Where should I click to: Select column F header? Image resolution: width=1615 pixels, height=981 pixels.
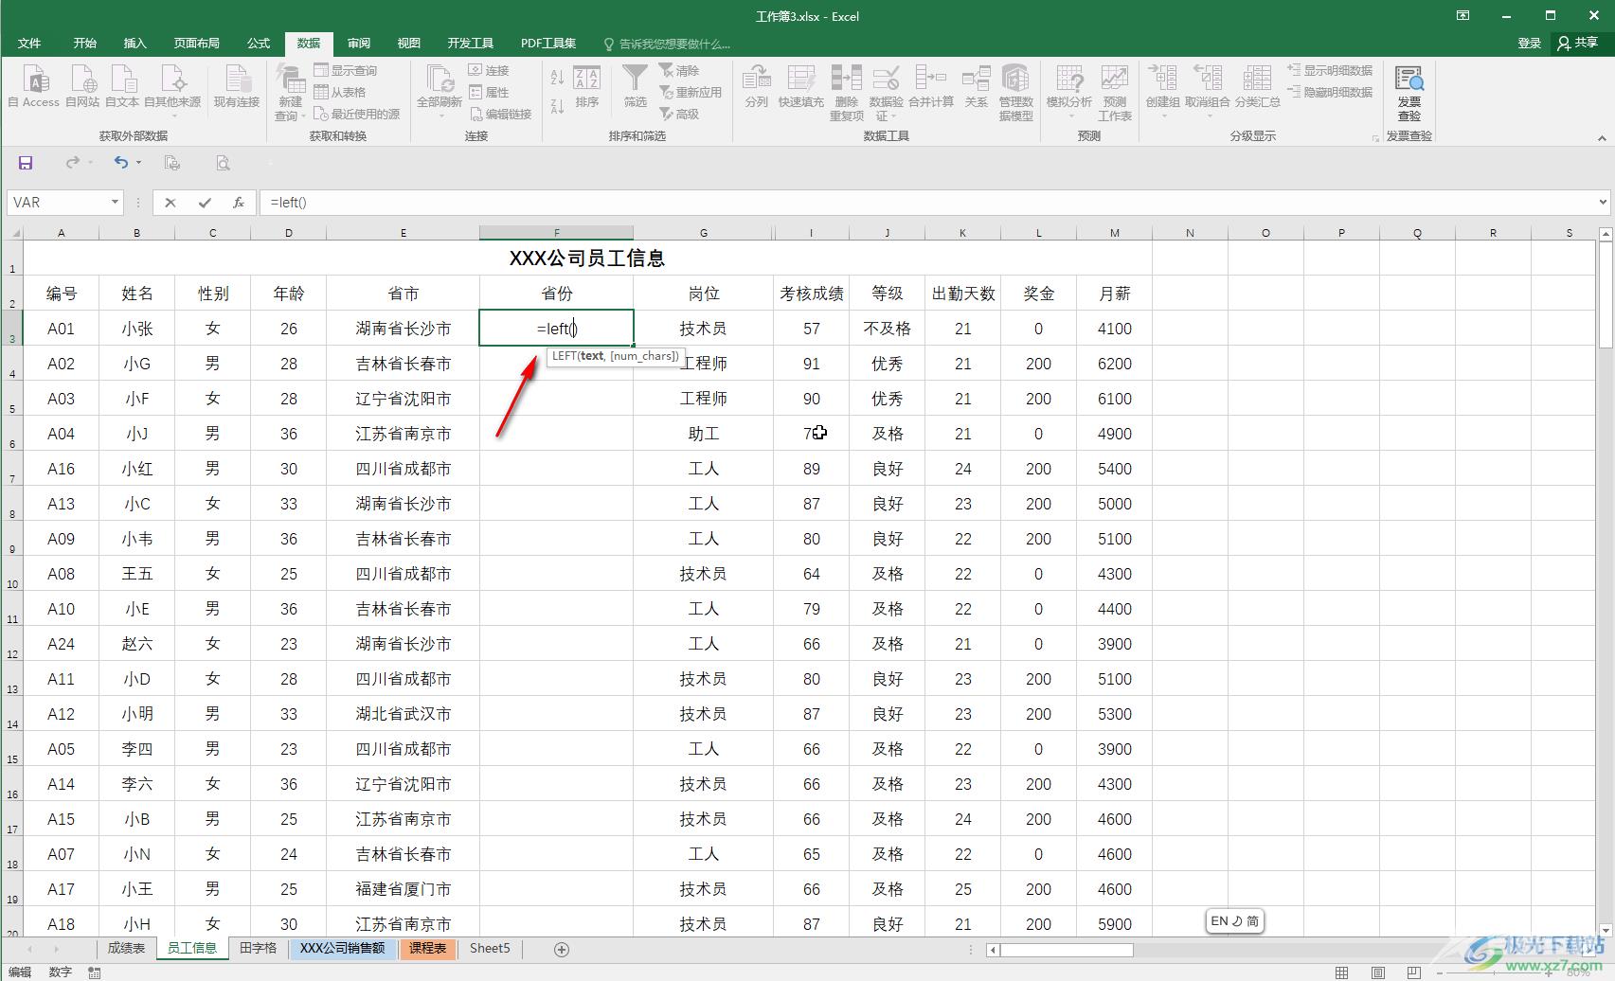(556, 233)
